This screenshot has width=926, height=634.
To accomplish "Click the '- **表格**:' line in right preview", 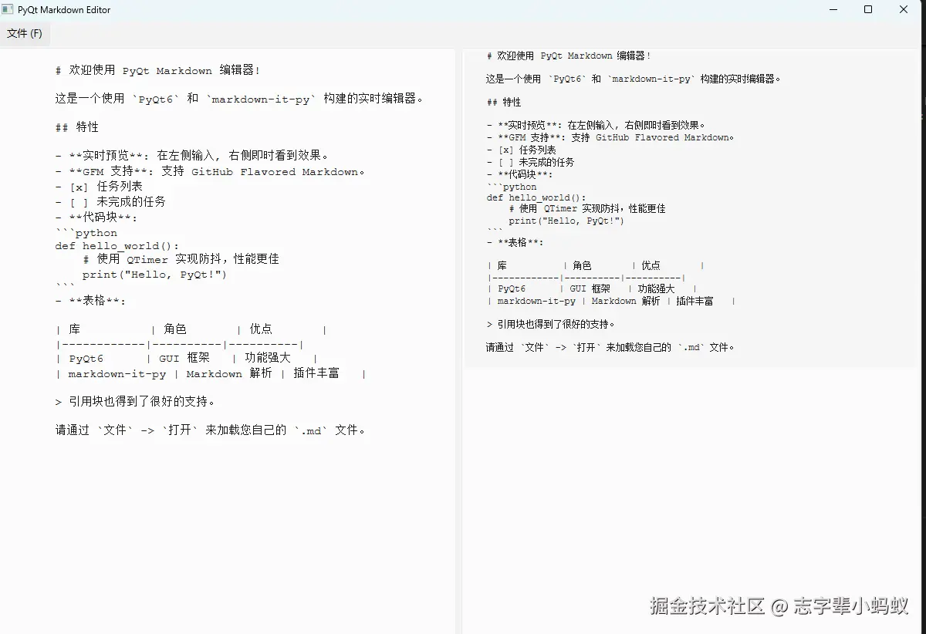I will tap(515, 242).
